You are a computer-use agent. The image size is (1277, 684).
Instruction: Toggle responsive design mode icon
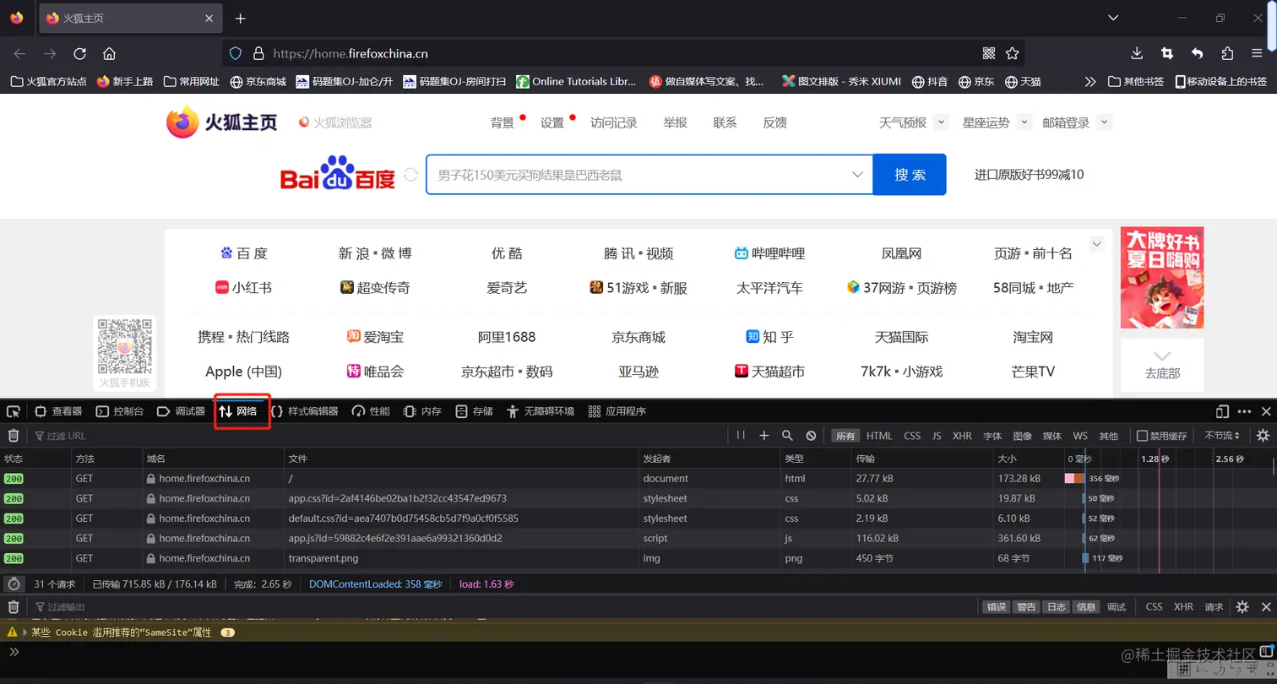pyautogui.click(x=1222, y=411)
